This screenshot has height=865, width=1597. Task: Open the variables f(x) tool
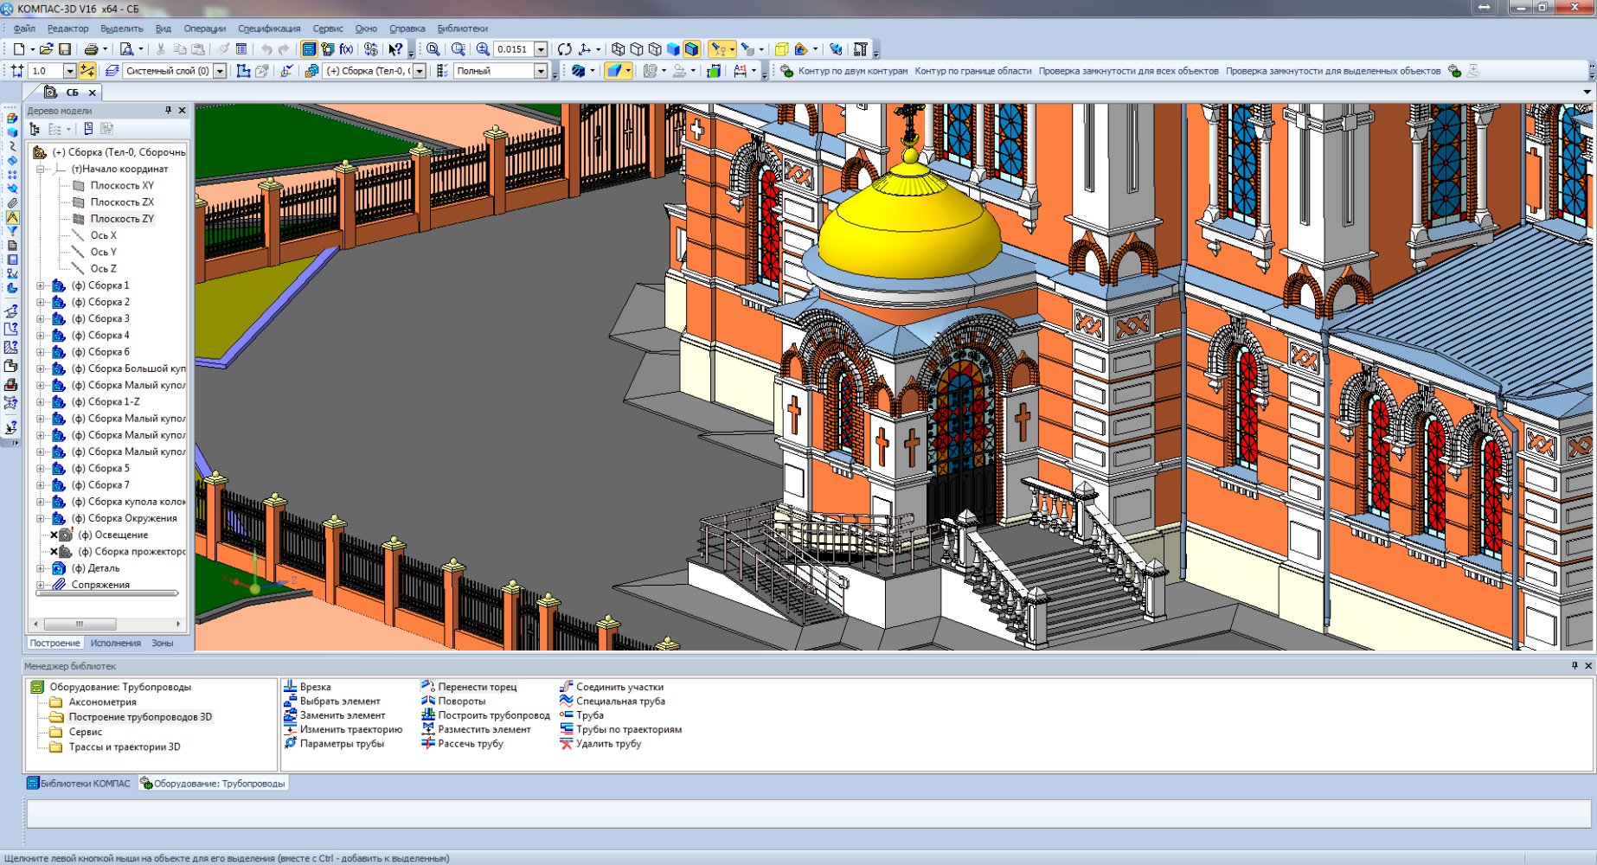pyautogui.click(x=346, y=49)
